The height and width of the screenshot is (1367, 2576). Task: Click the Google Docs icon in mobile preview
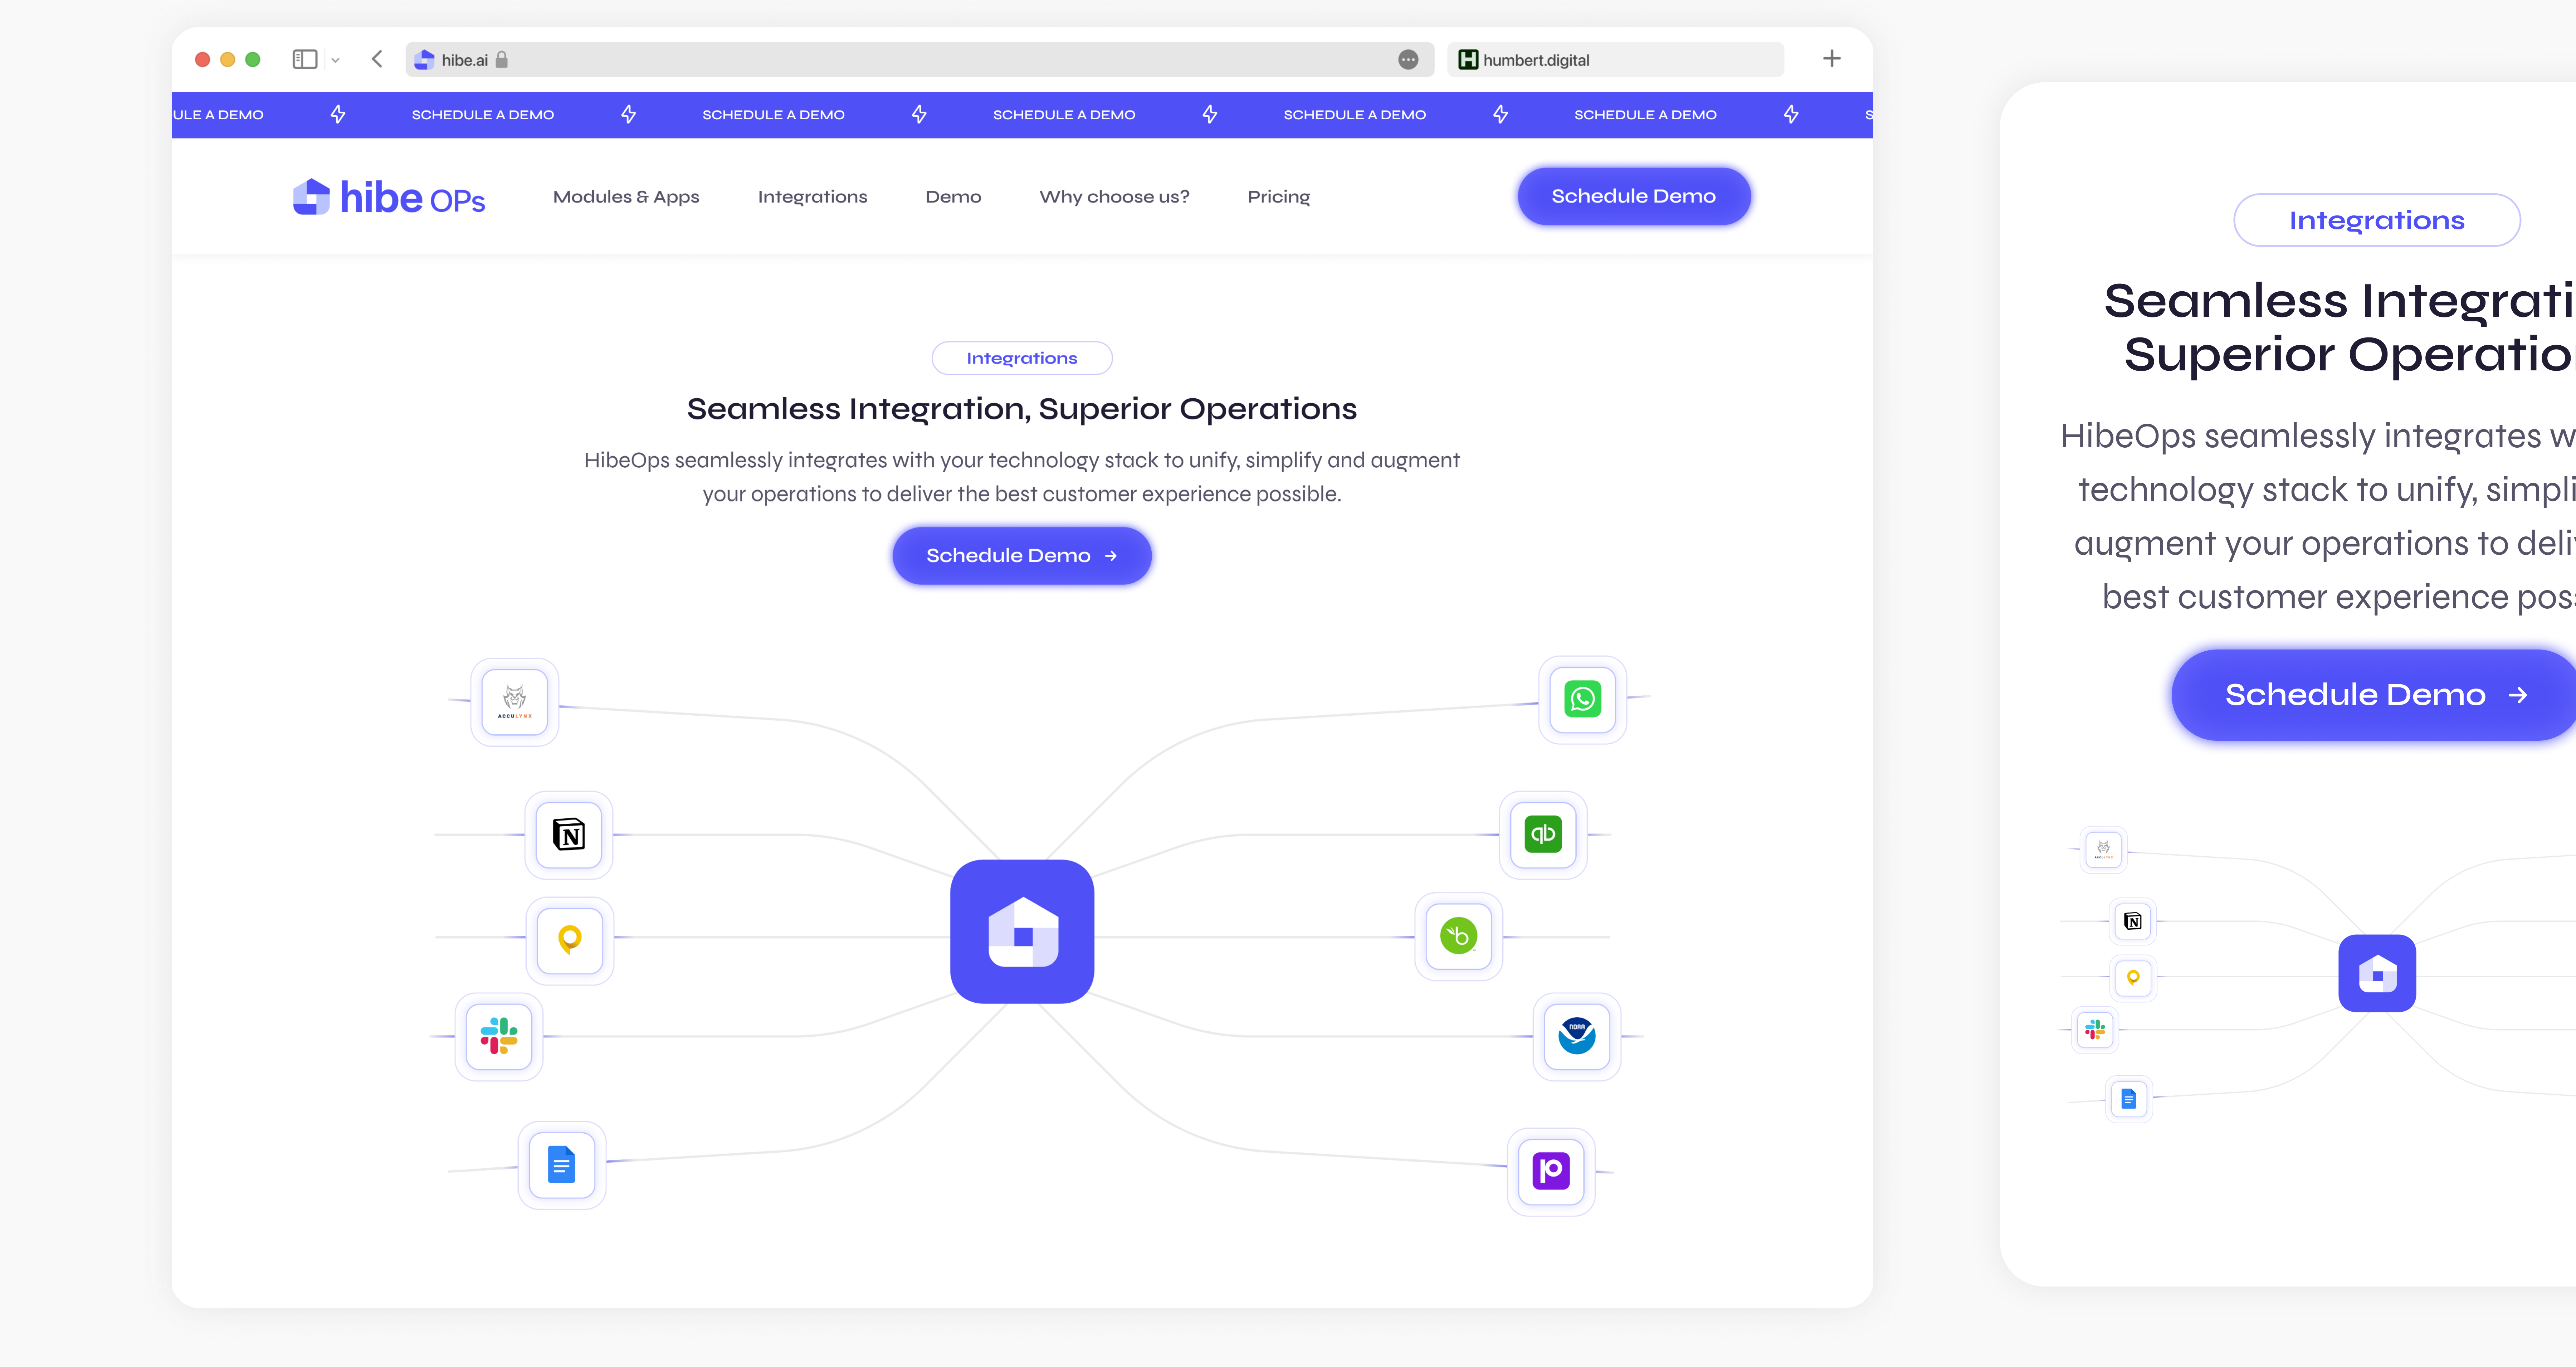(x=2129, y=1099)
